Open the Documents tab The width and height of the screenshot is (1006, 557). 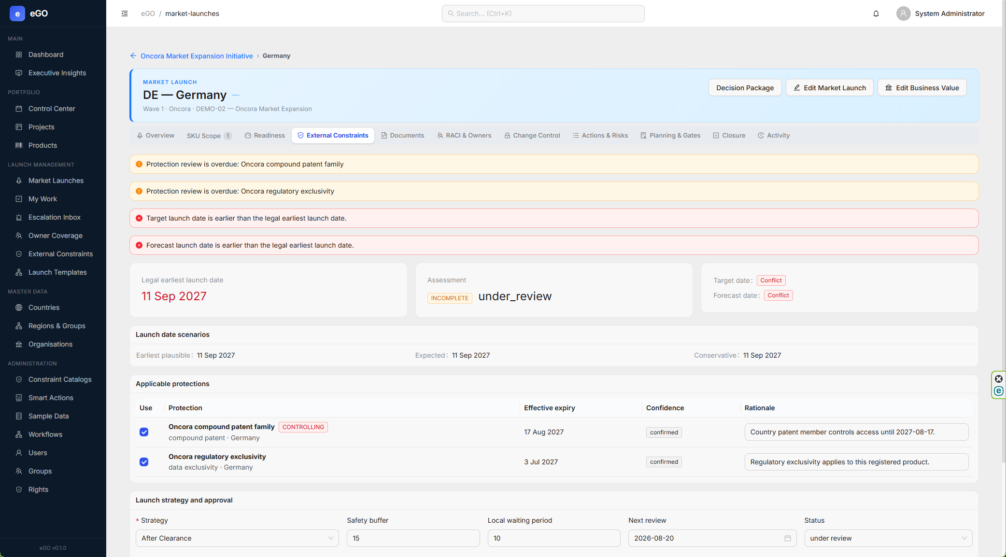tap(402, 136)
